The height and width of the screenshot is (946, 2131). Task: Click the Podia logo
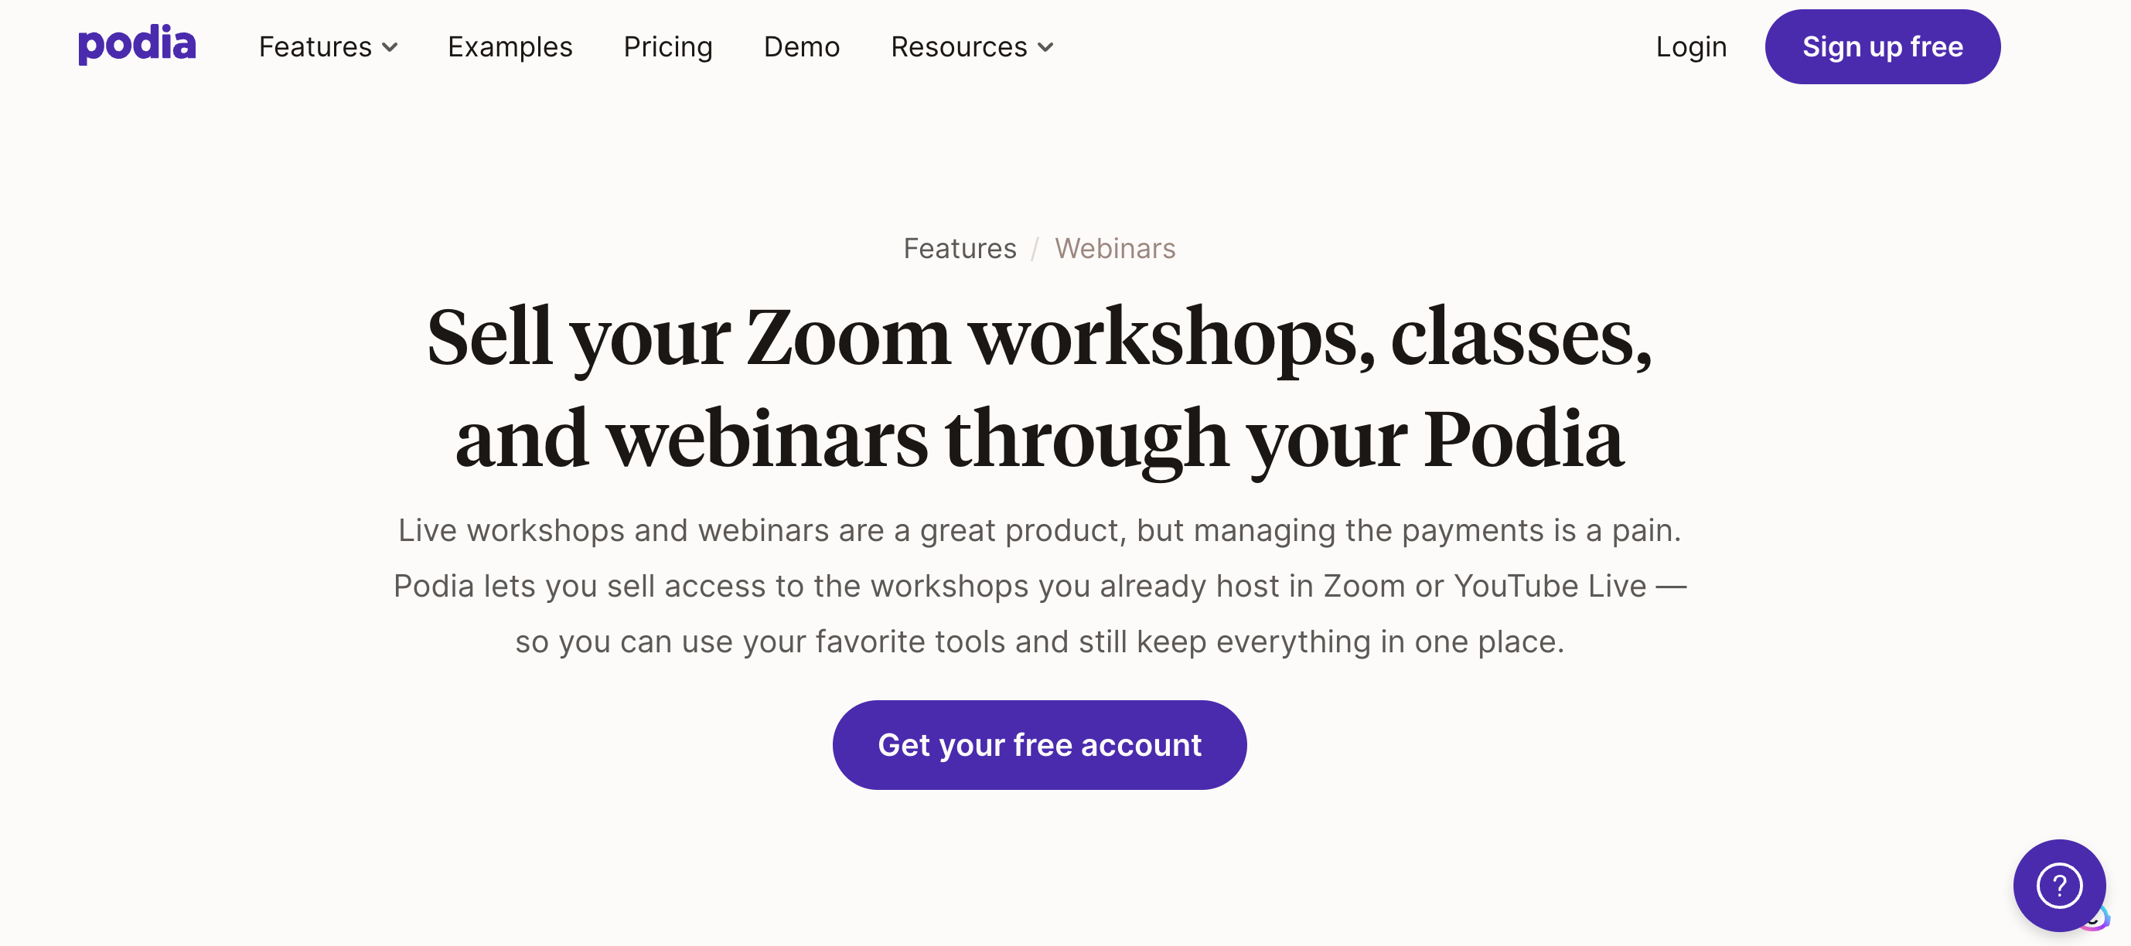pyautogui.click(x=138, y=46)
